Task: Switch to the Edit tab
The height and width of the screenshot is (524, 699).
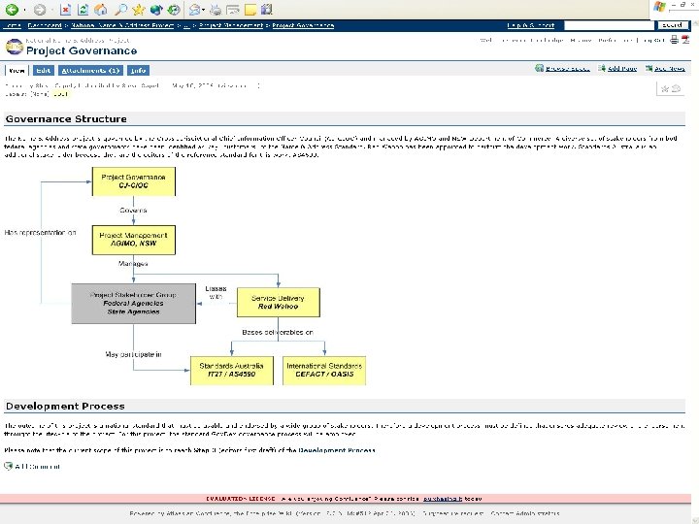Action: coord(44,71)
